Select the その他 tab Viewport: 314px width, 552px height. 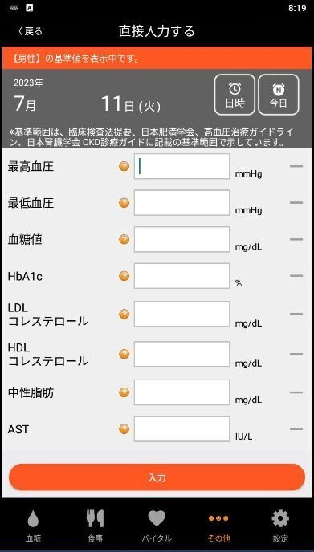(218, 526)
